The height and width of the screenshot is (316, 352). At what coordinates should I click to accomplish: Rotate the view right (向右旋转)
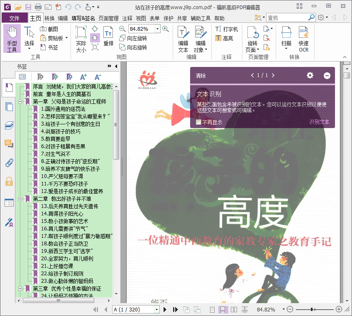point(133,47)
